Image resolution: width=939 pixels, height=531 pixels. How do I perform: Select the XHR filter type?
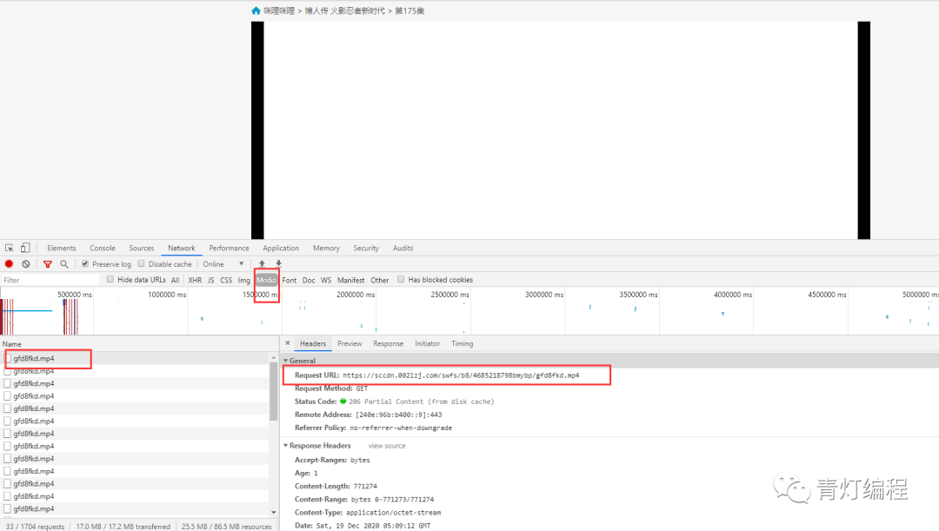[195, 280]
